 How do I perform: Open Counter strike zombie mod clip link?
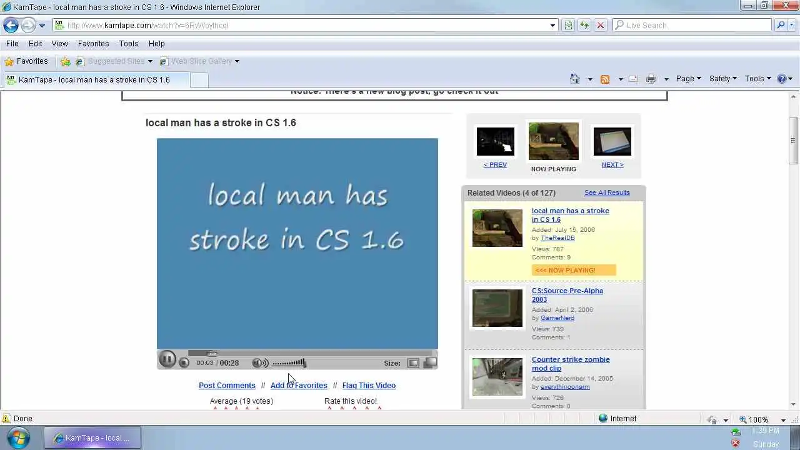[x=571, y=364]
